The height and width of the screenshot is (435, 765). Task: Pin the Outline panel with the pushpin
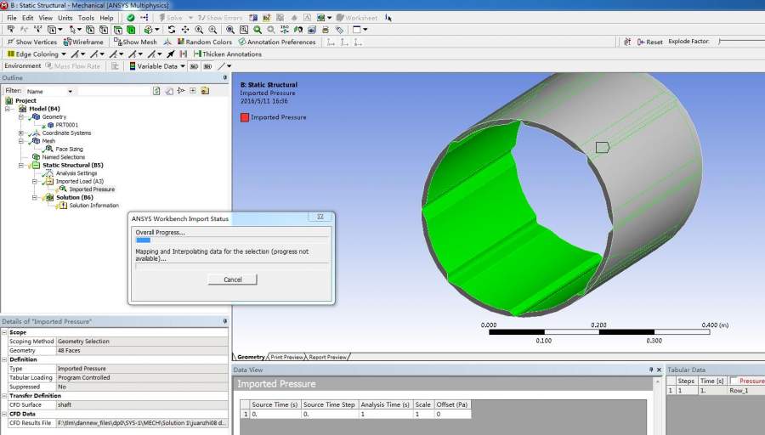(225, 77)
